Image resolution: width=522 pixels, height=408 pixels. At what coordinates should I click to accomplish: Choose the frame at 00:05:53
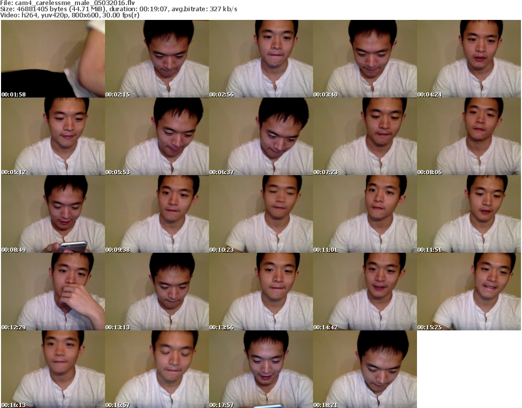click(157, 136)
